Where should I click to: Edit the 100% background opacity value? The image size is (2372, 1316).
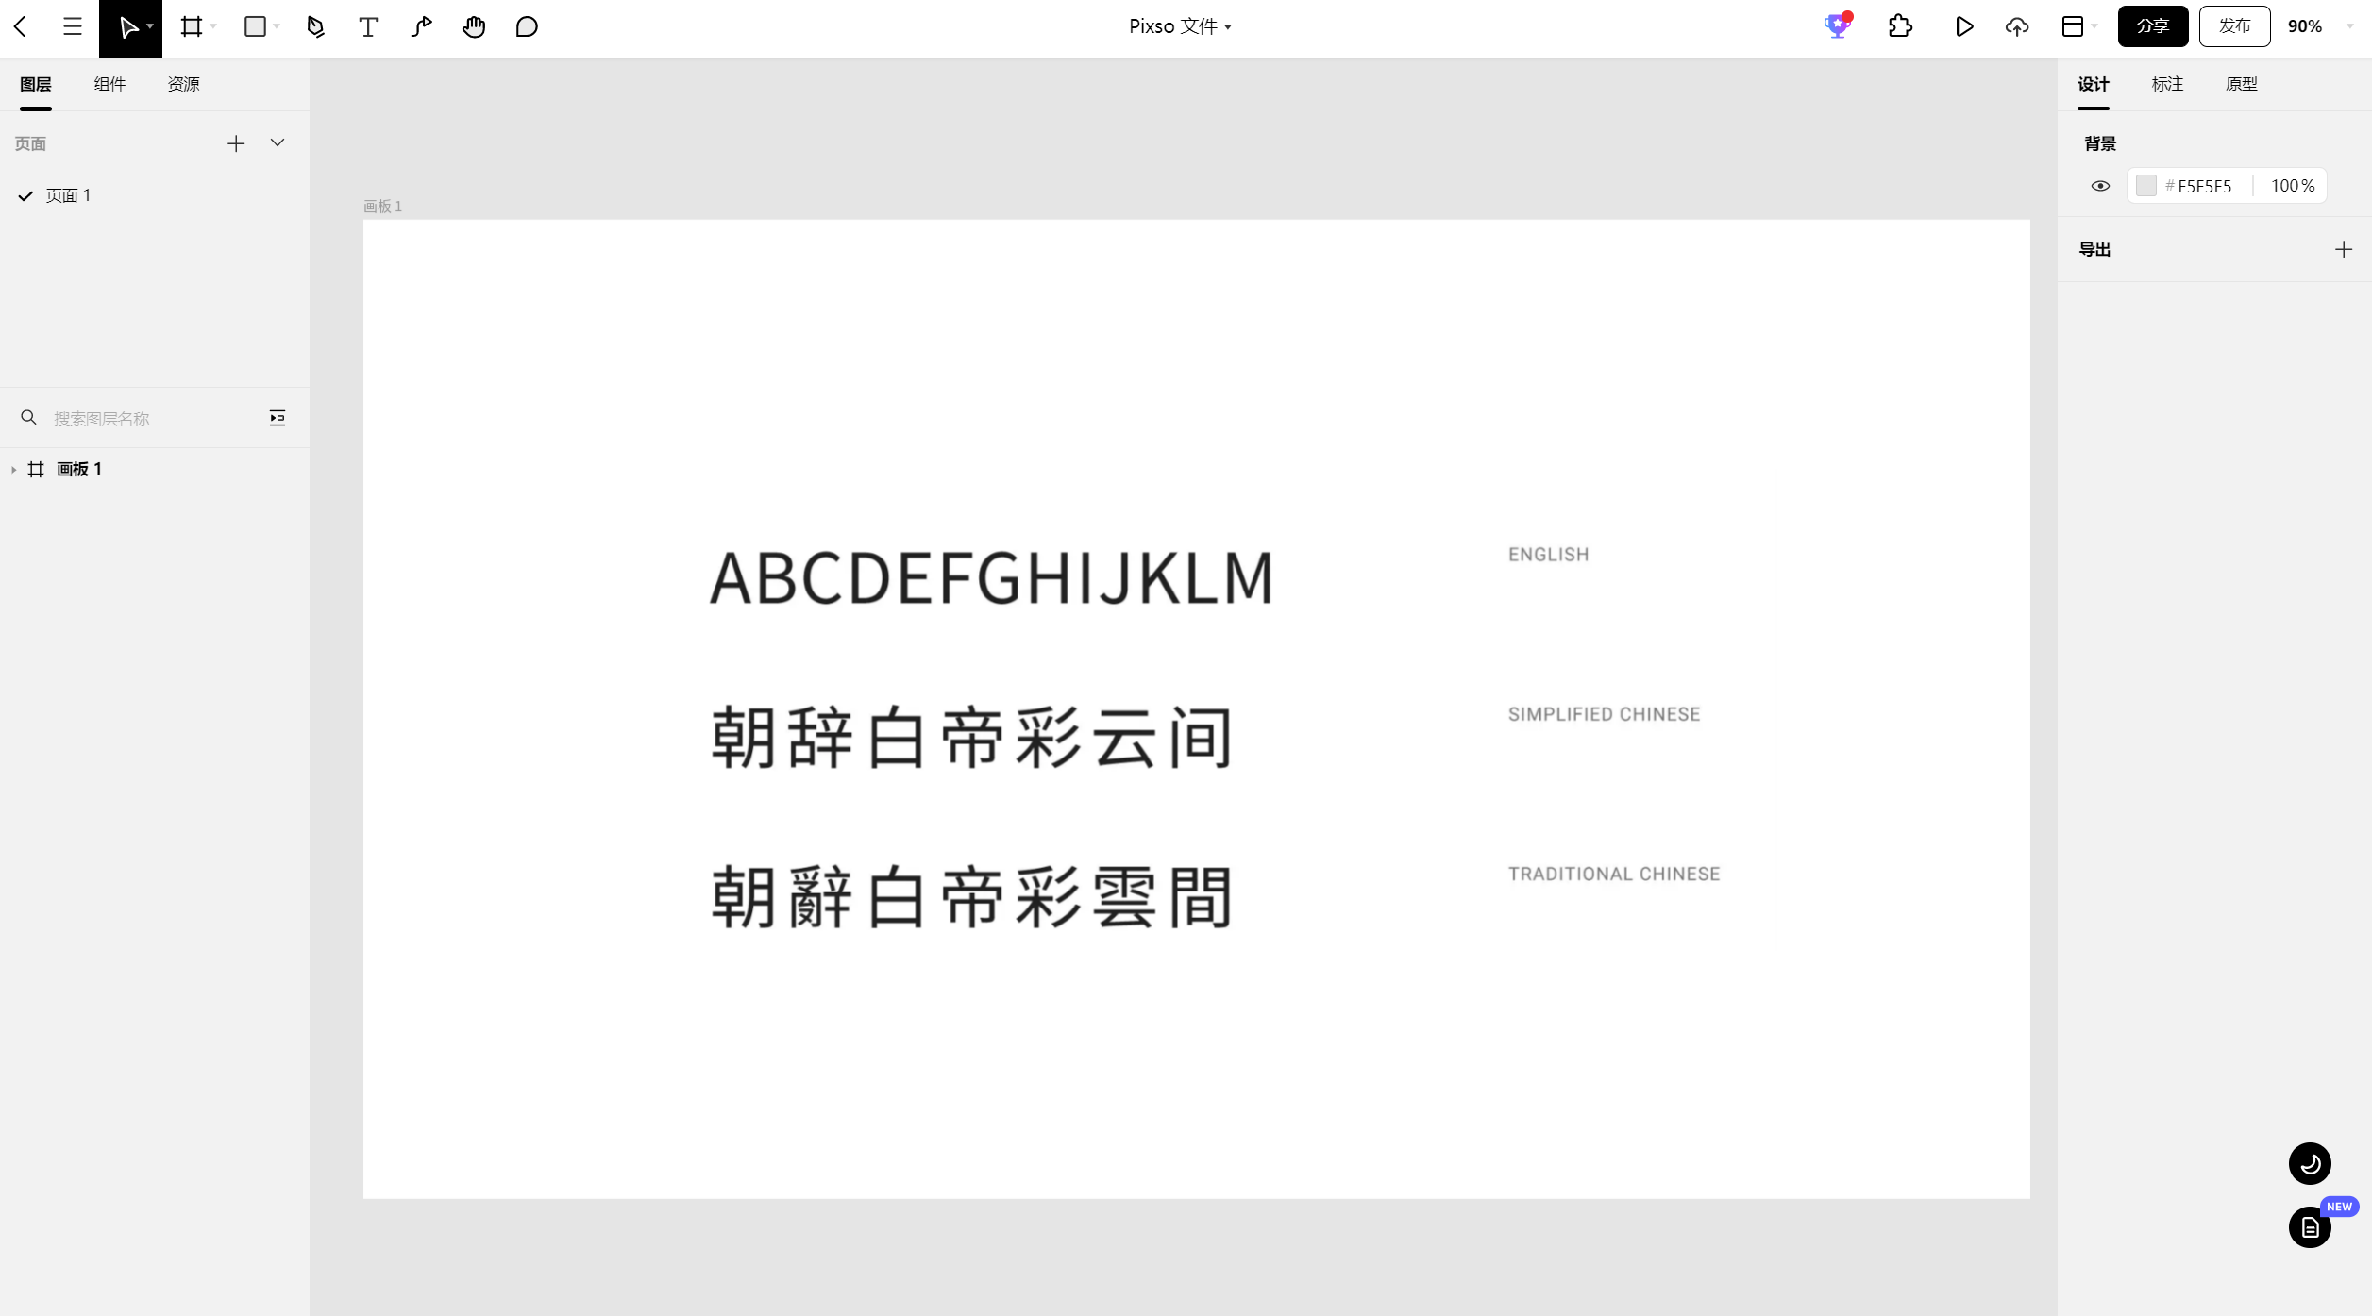coord(2292,186)
